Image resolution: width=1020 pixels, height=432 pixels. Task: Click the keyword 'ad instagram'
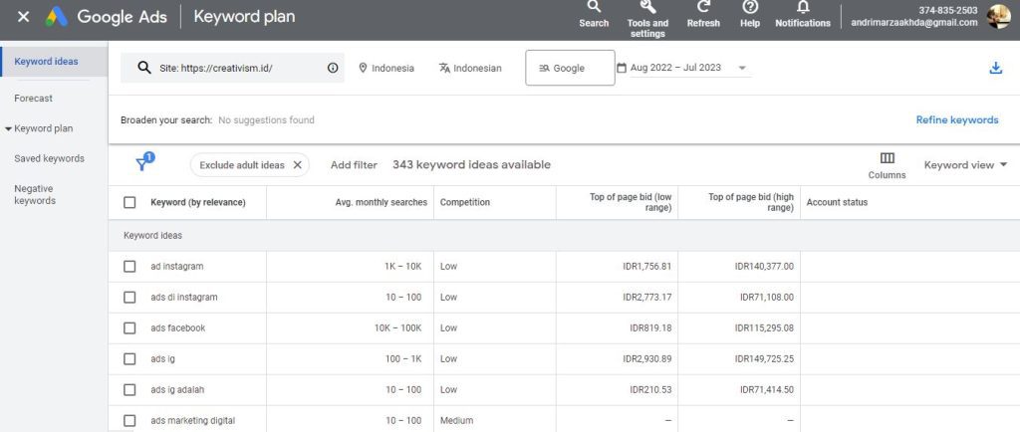[177, 267]
